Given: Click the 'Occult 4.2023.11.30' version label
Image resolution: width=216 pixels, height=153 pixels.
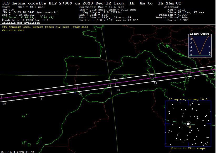Looking at the screenshot, I should point(17,151).
